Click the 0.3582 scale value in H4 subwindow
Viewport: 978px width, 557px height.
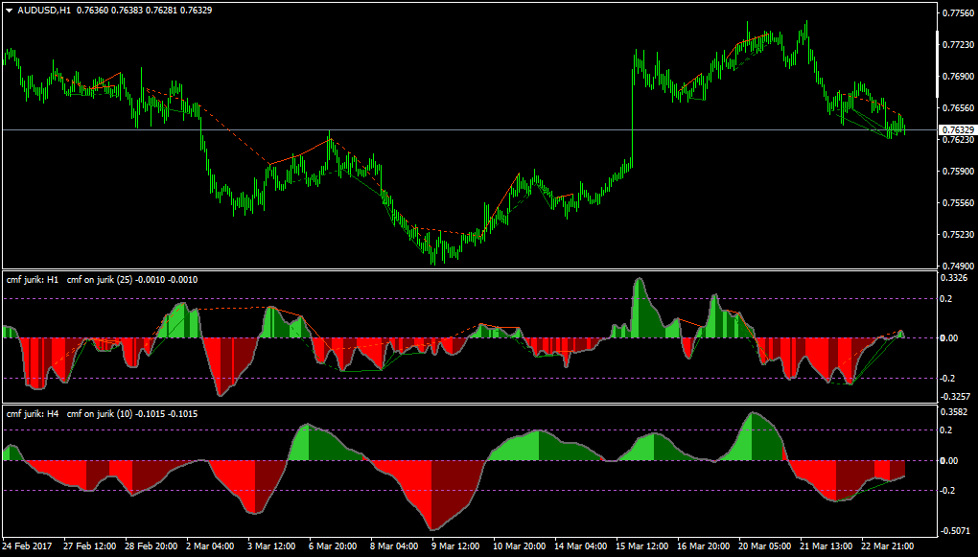point(956,411)
